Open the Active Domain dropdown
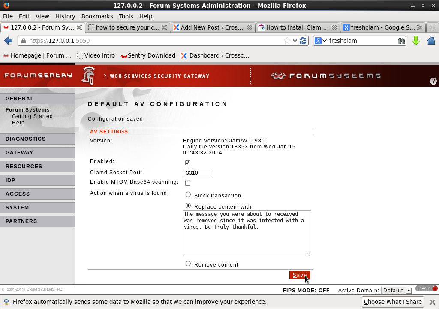The width and height of the screenshot is (439, 309). (x=397, y=290)
